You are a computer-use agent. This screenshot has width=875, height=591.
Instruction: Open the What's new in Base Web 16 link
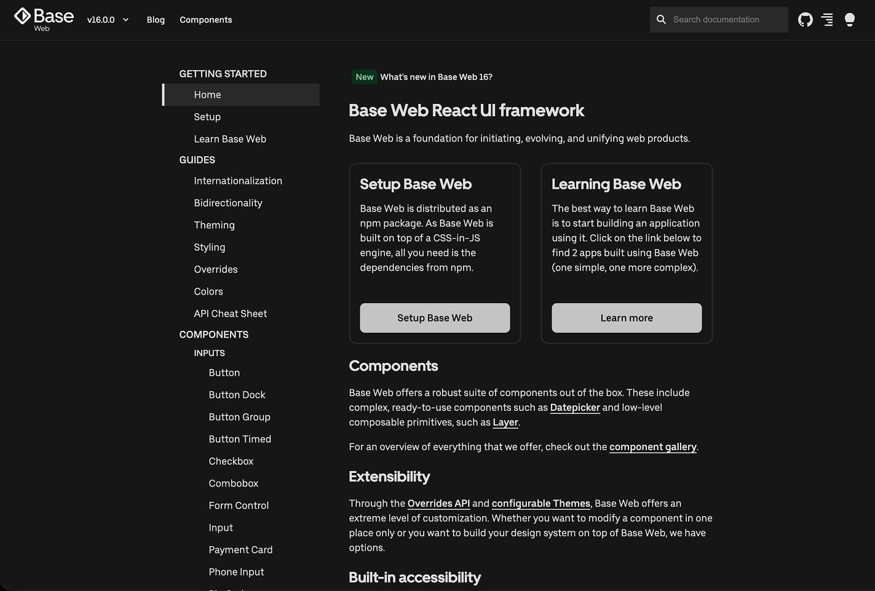point(436,77)
